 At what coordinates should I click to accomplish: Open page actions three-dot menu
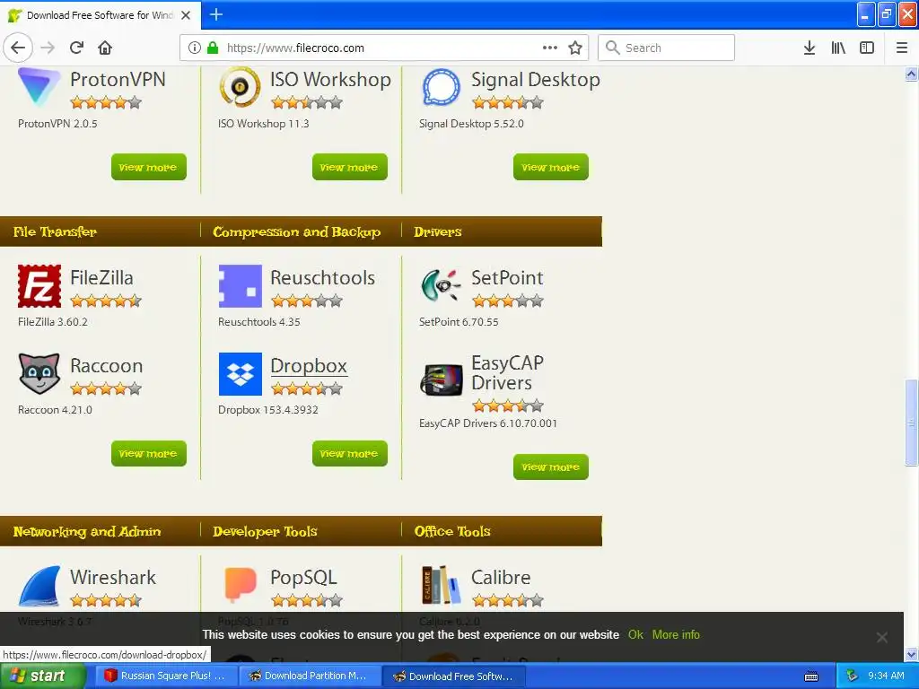[550, 48]
